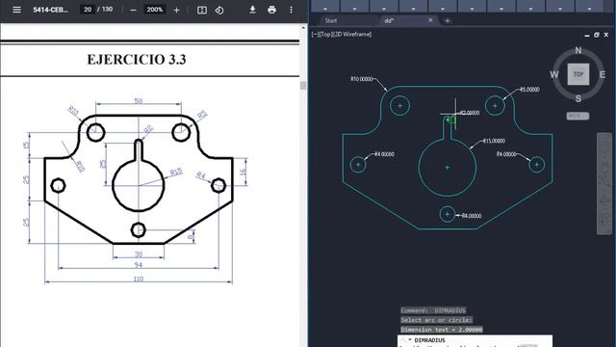This screenshot has width=616, height=347.
Task: Click the zoom level field showing 200%
Action: [155, 10]
